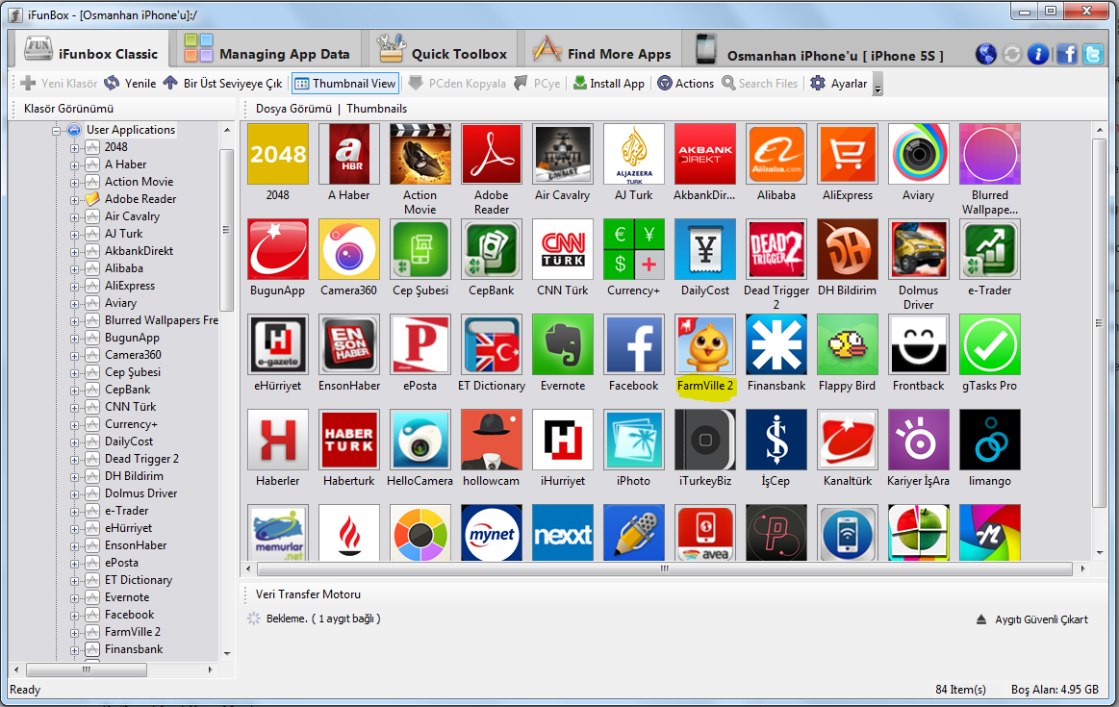The image size is (1119, 707).
Task: Click the Flappy Bird app icon
Action: [847, 344]
